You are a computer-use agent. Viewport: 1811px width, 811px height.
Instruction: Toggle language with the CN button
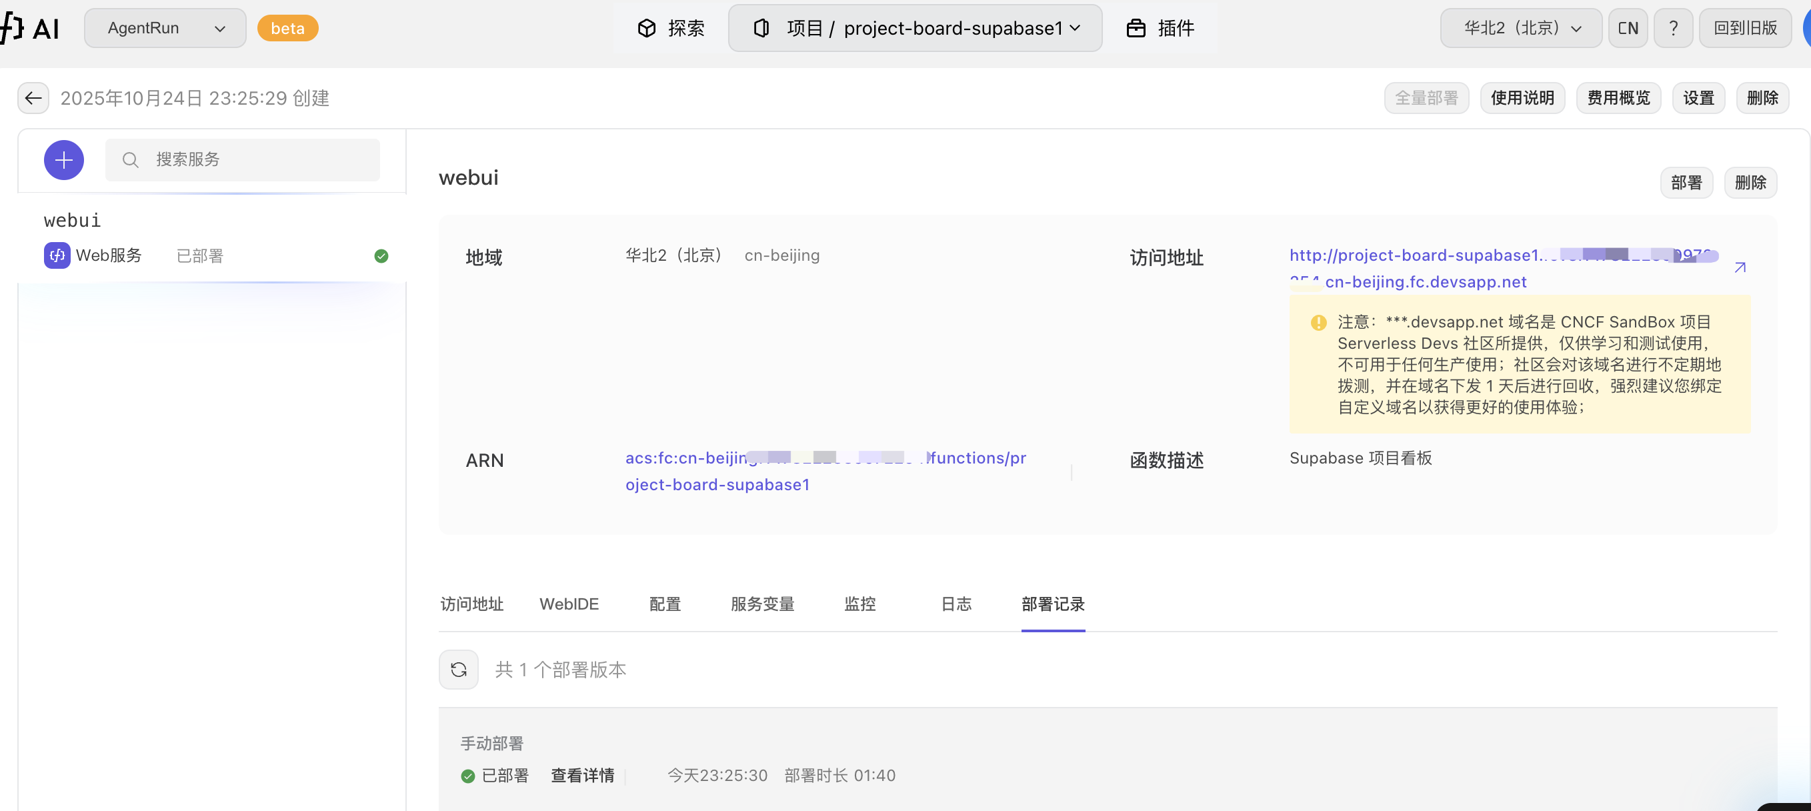(x=1628, y=28)
